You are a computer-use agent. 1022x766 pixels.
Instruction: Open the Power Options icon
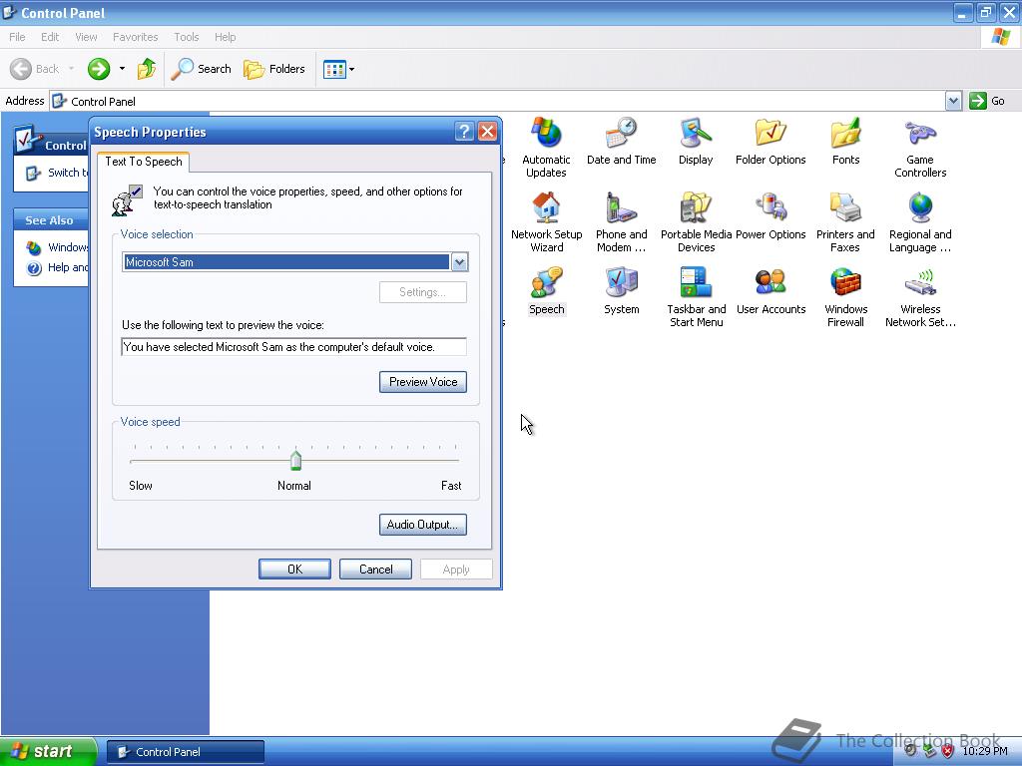(x=770, y=216)
